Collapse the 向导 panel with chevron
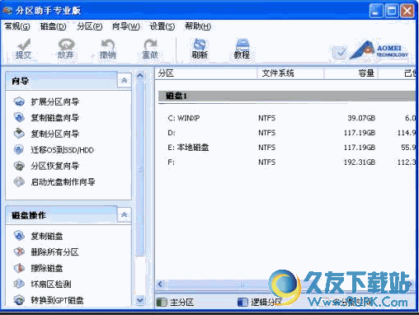The height and width of the screenshot is (315, 419). pos(125,80)
